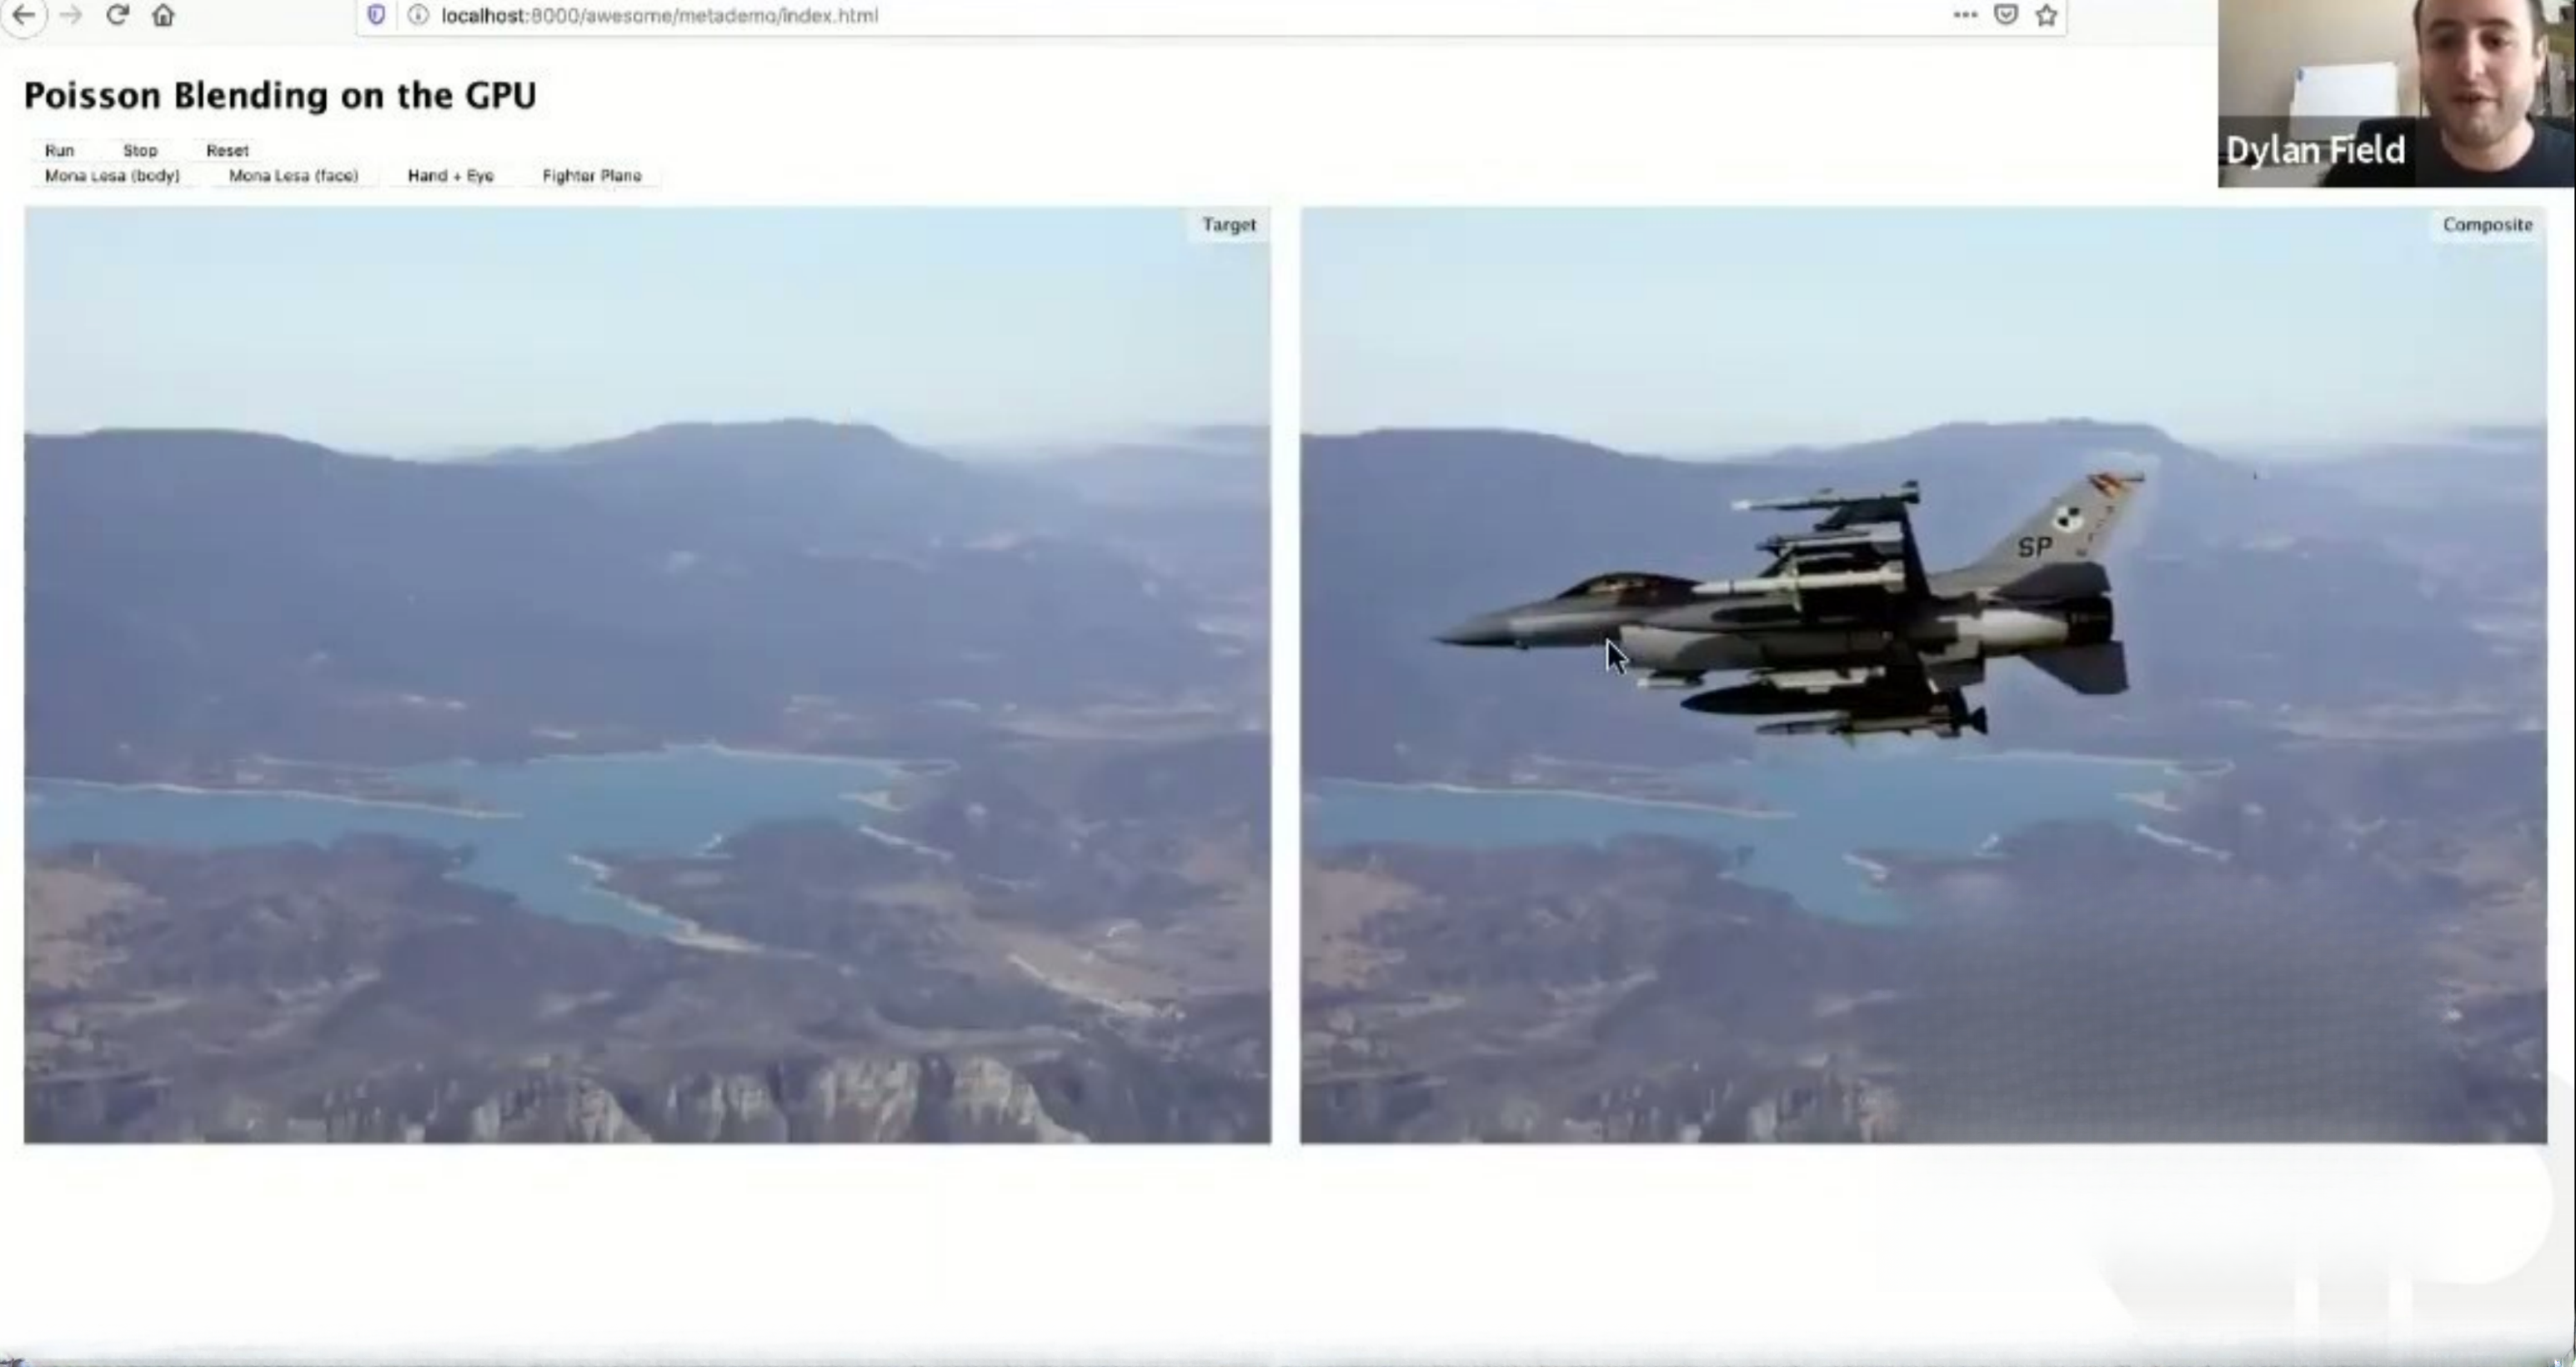
Task: Show site information via info icon
Action: pyautogui.click(x=418, y=15)
